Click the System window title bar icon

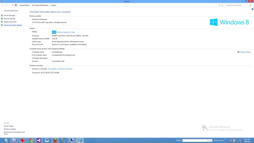(1, 1)
